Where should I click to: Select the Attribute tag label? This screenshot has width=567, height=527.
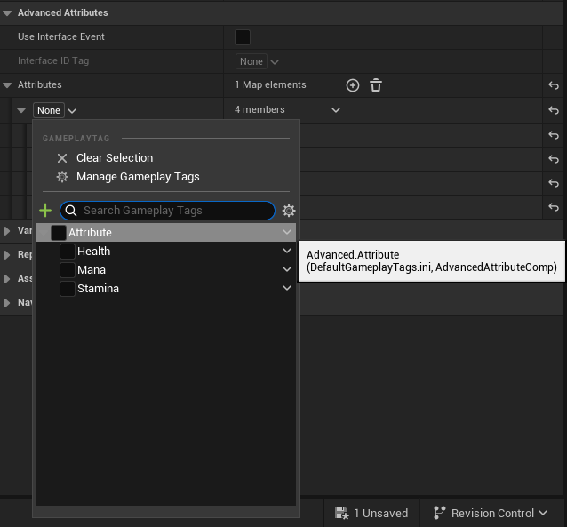[90, 233]
